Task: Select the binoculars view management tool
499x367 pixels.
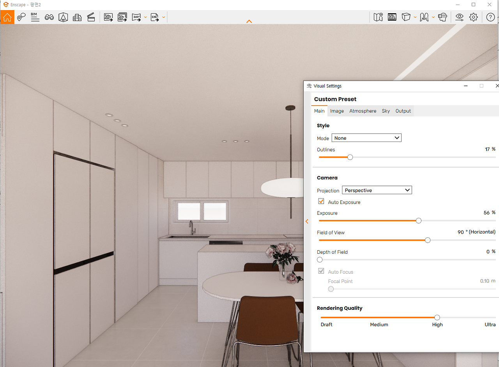Action: [49, 17]
